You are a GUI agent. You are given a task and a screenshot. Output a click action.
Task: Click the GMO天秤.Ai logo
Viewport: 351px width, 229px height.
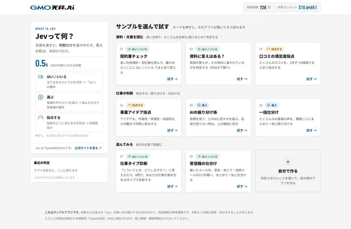[52, 7]
